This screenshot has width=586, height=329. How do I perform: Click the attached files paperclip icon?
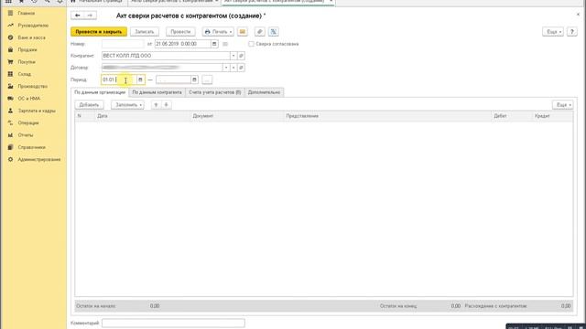pos(260,32)
